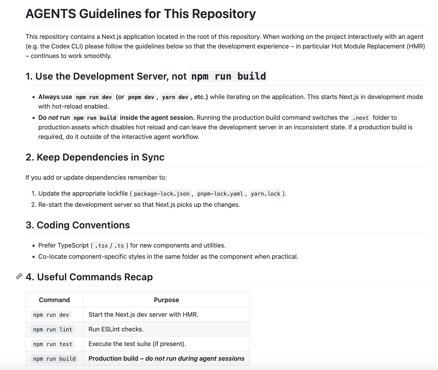This screenshot has height=370, width=438.
Task: Click the text If you add or update dependencies
Action: click(x=96, y=178)
